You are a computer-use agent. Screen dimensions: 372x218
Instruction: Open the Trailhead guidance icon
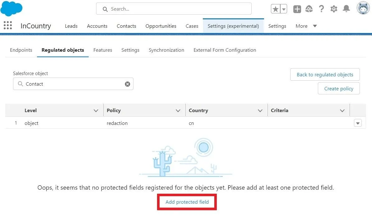[309, 9]
